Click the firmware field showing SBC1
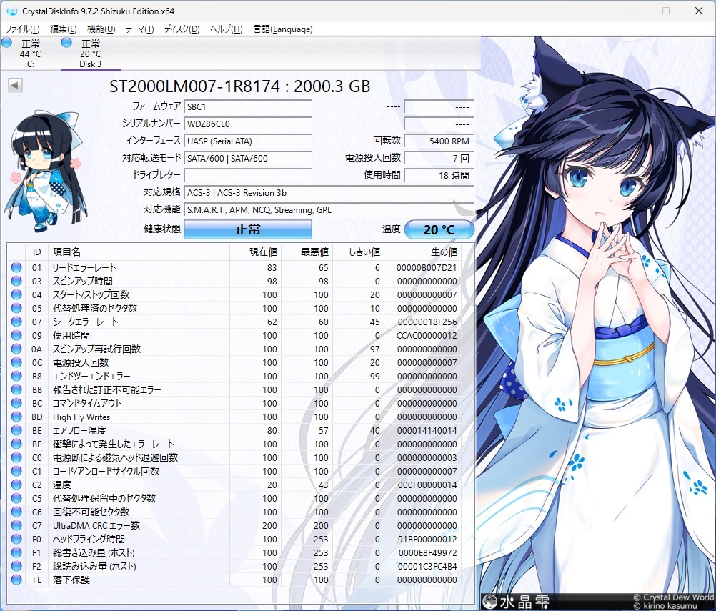Screen dimensions: 716x611 pyautogui.click(x=248, y=106)
